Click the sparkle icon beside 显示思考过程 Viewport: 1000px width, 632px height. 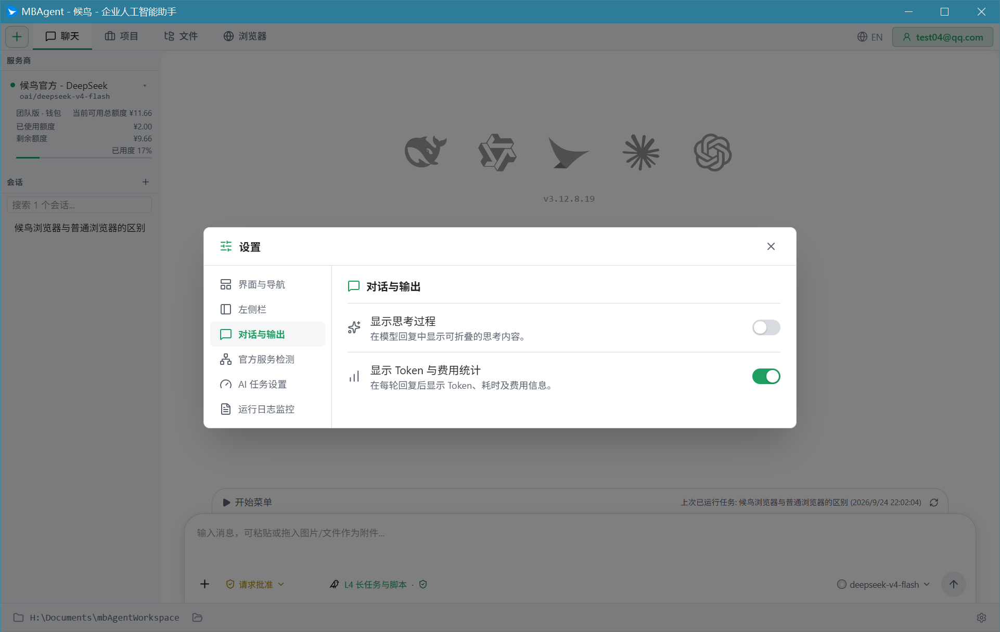point(354,327)
